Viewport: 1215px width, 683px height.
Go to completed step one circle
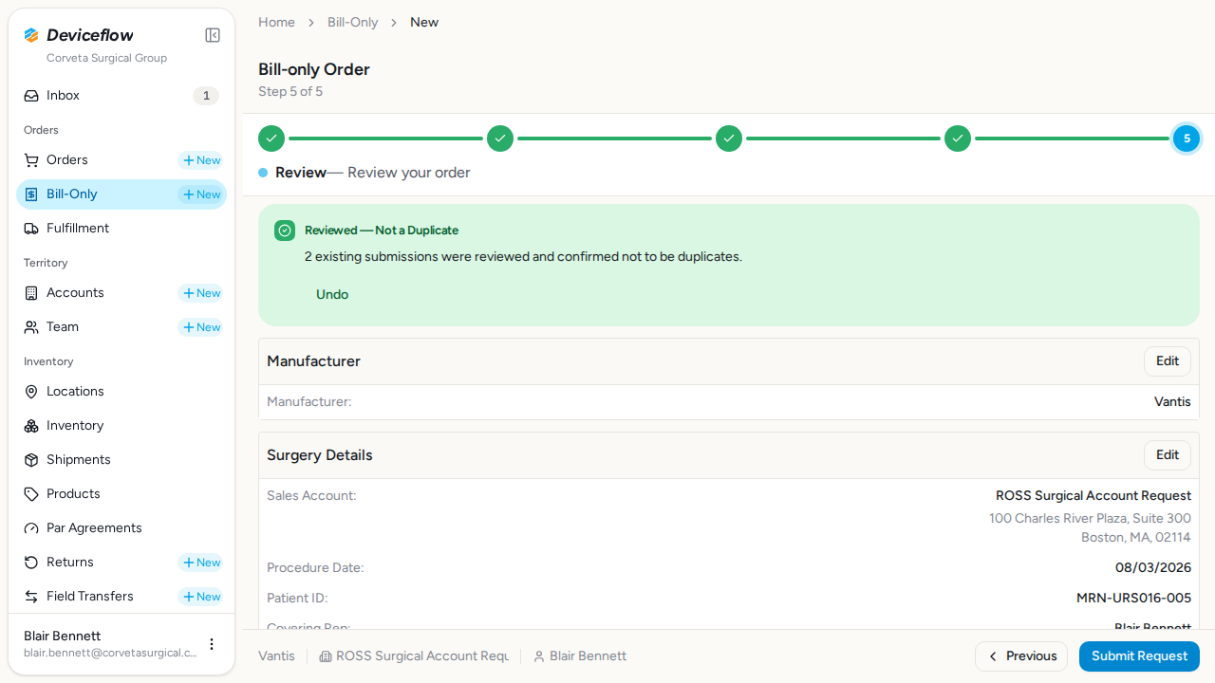[x=271, y=138]
